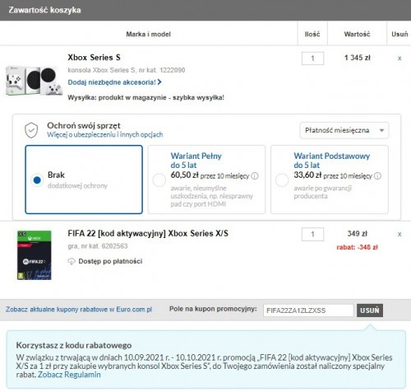This screenshot has height=392, width=411.
Task: Click the shield protection icon
Action: tap(31, 130)
